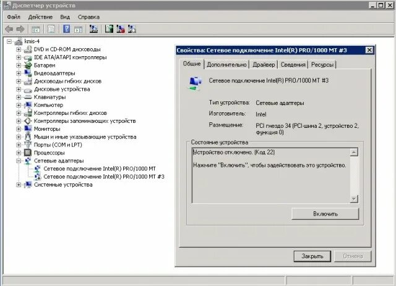Open the Действие menu

[x=40, y=17]
